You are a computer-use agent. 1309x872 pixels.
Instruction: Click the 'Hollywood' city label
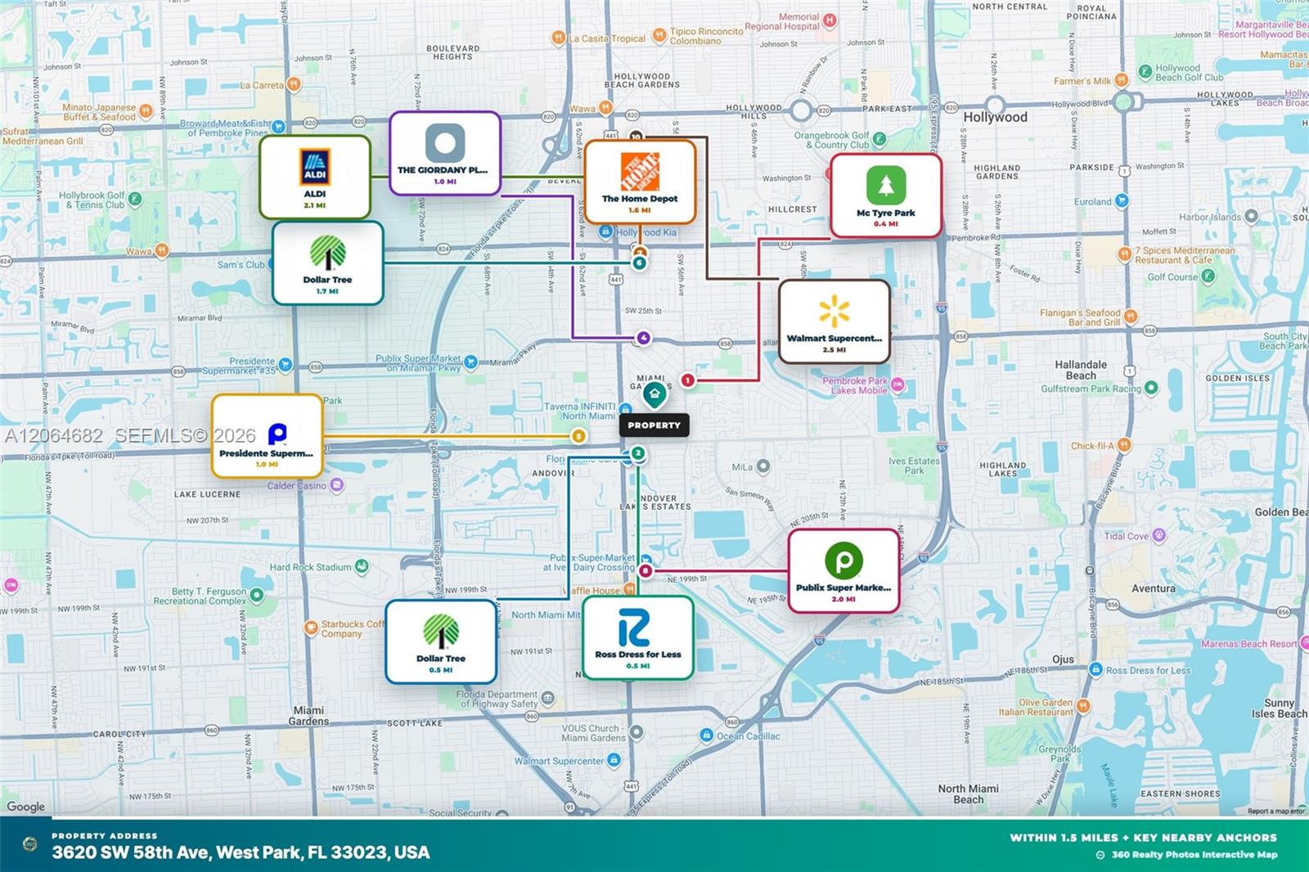995,117
